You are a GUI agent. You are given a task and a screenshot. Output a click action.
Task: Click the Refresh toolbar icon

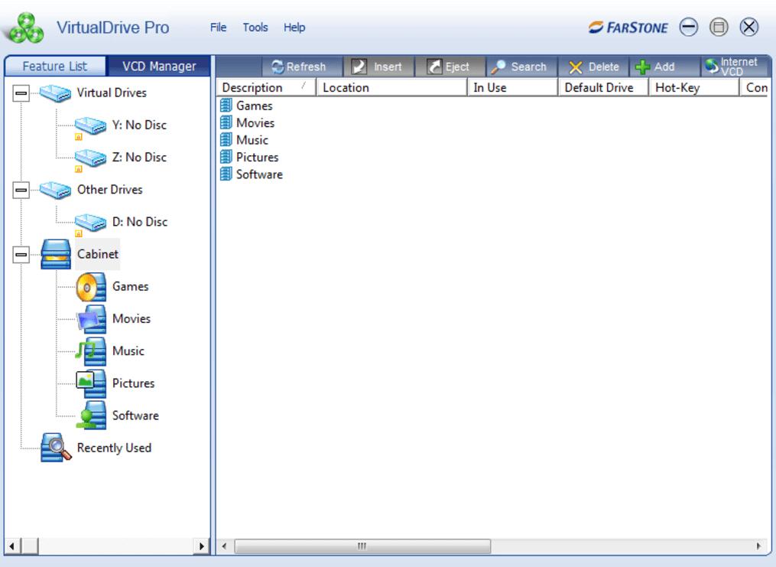278,67
